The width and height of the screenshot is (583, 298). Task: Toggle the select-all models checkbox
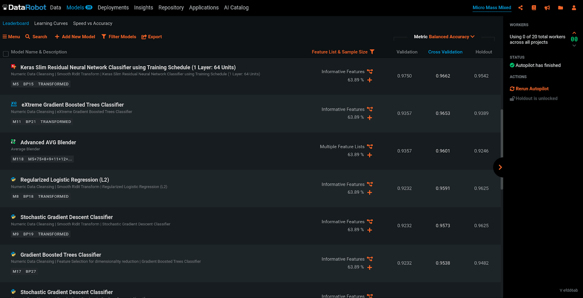[6, 54]
